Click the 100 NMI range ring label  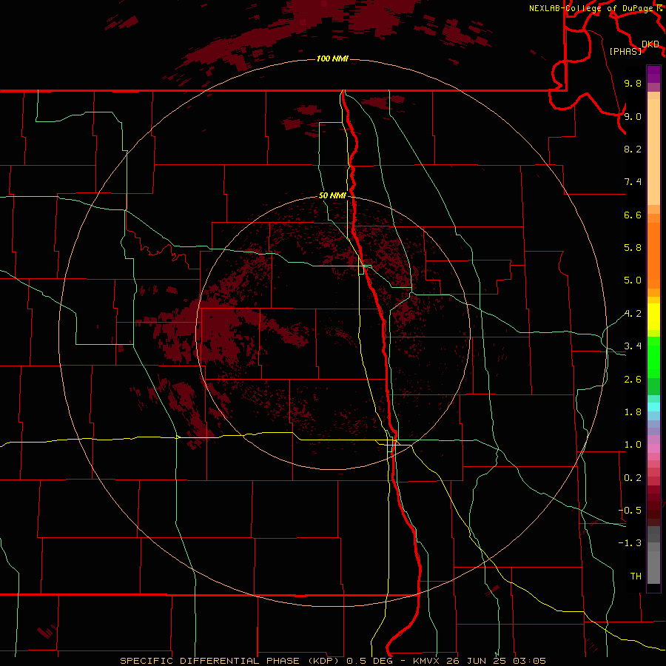point(332,58)
